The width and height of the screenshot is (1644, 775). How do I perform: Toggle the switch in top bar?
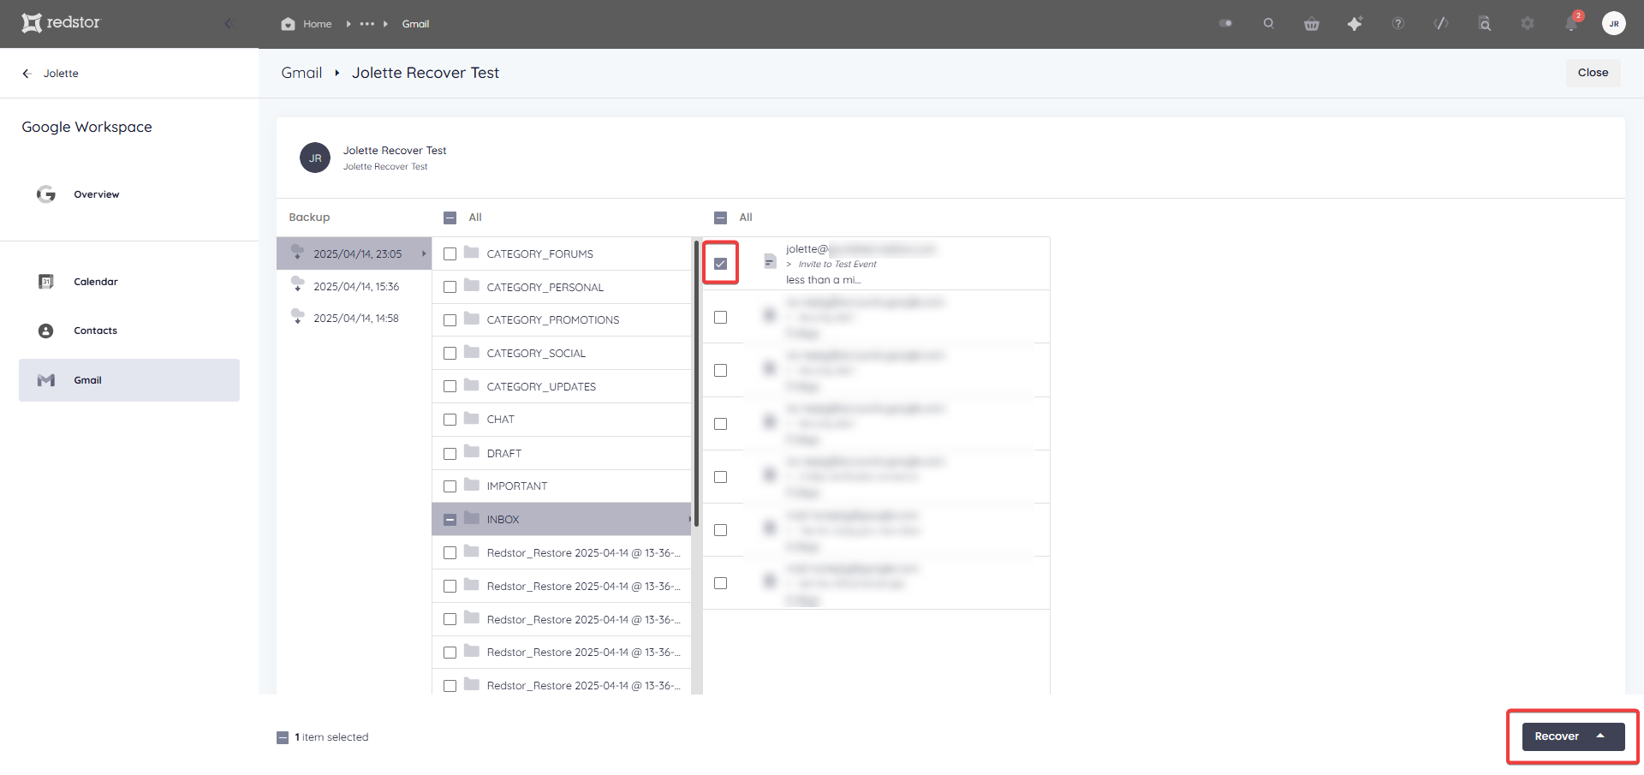click(1226, 24)
